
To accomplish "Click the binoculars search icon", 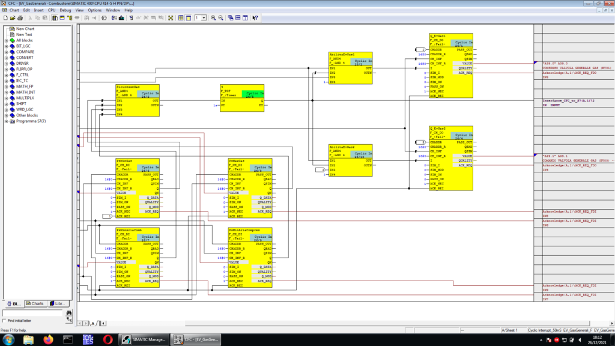I will point(69,312).
